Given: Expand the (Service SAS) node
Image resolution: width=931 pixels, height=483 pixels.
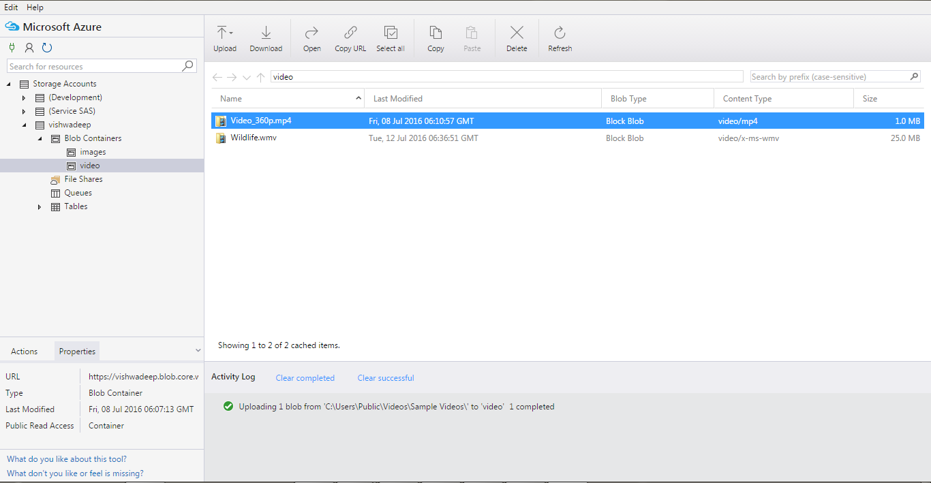Looking at the screenshot, I should tap(24, 112).
